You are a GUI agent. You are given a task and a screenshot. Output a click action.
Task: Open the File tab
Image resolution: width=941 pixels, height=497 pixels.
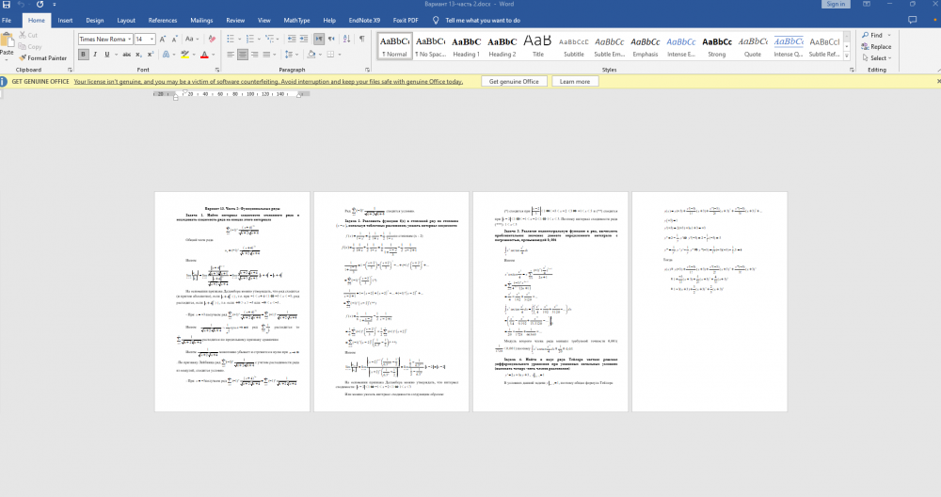click(7, 21)
